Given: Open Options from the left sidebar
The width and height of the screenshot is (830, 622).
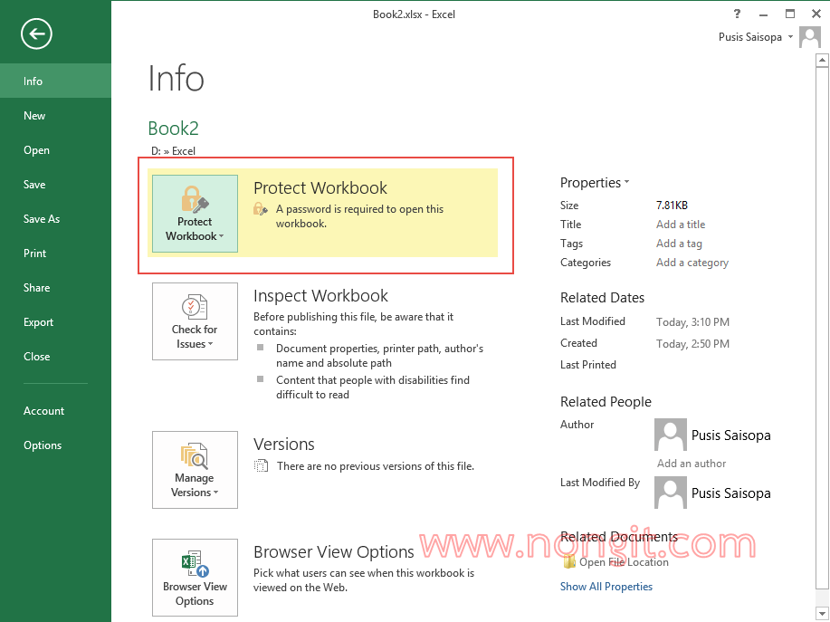Looking at the screenshot, I should (x=43, y=445).
